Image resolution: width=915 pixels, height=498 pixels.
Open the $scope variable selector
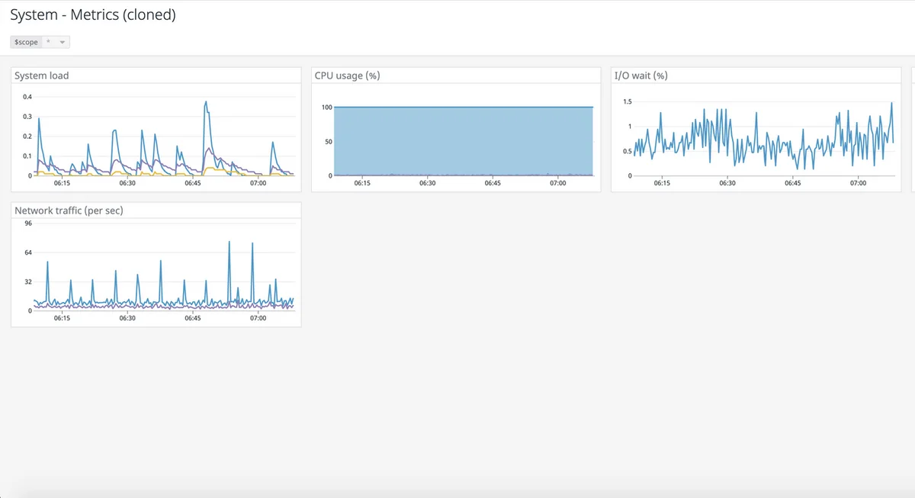point(63,42)
